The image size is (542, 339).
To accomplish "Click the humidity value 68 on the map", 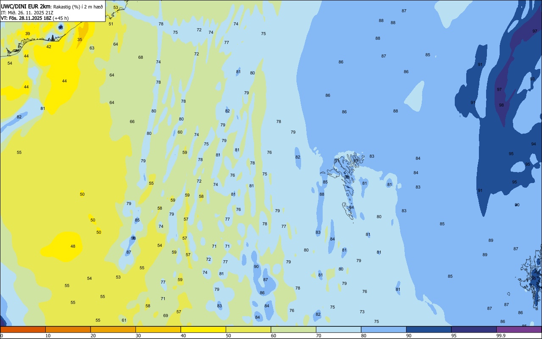I will 141,57.
